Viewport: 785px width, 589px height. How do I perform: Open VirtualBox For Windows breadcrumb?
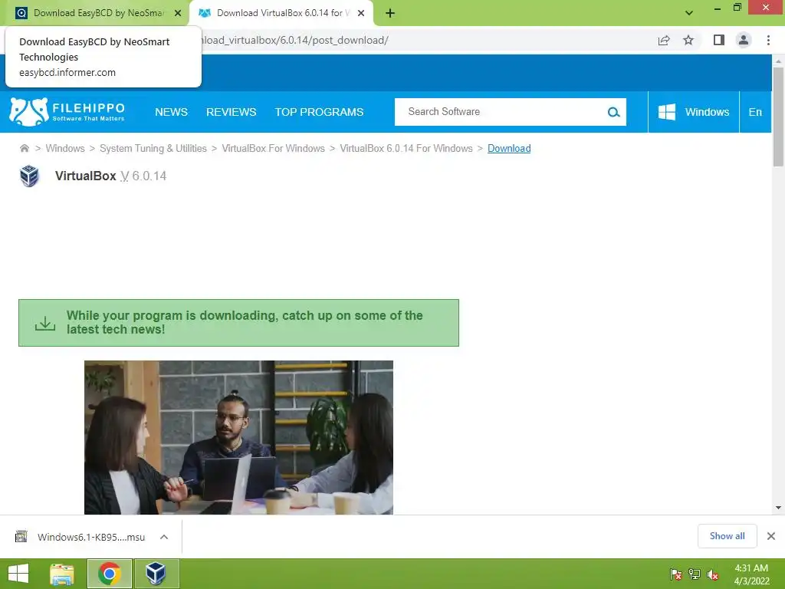274,148
